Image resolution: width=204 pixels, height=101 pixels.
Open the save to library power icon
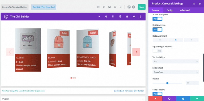pos(106,16)
